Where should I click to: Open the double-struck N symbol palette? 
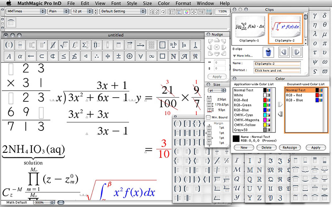pyautogui.click(x=173, y=56)
